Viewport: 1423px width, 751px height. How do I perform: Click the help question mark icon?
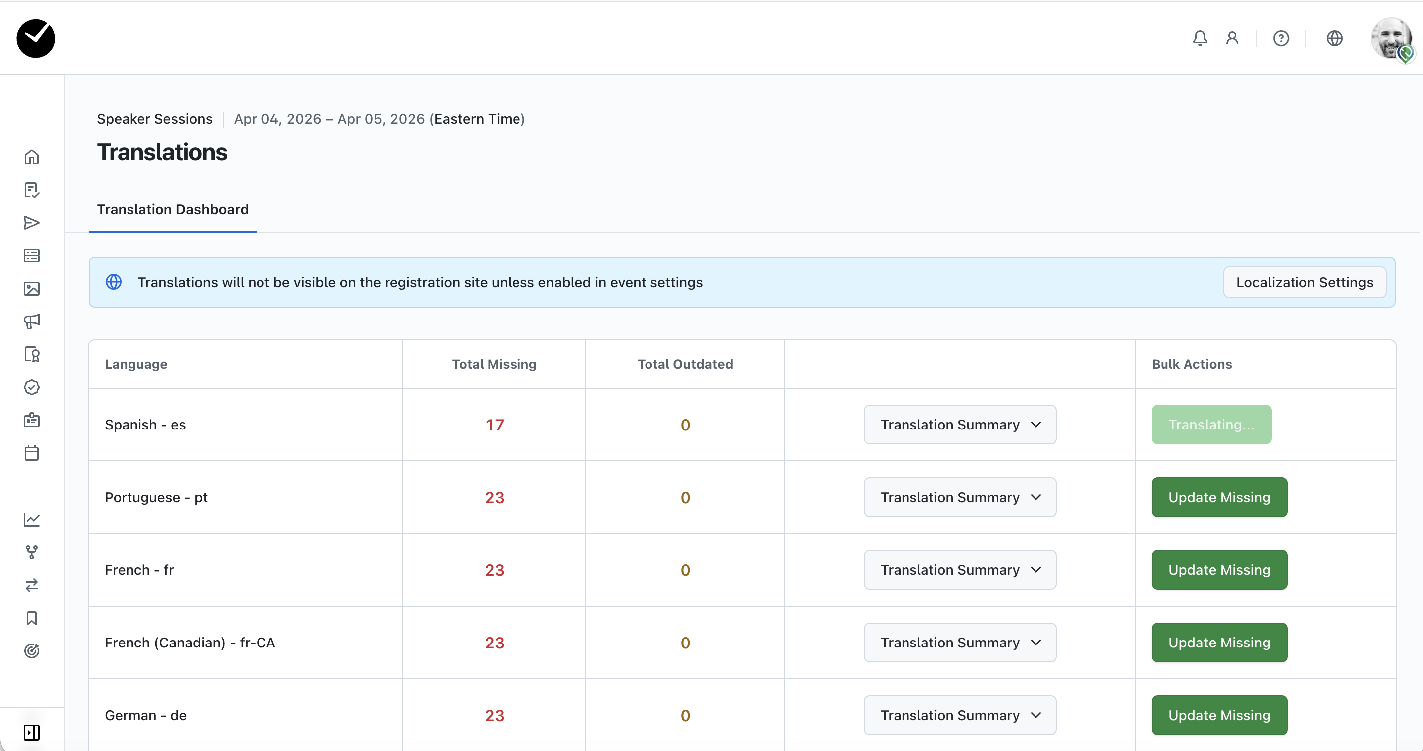pos(1281,38)
